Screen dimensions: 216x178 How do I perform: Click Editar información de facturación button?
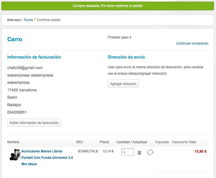click(x=34, y=123)
